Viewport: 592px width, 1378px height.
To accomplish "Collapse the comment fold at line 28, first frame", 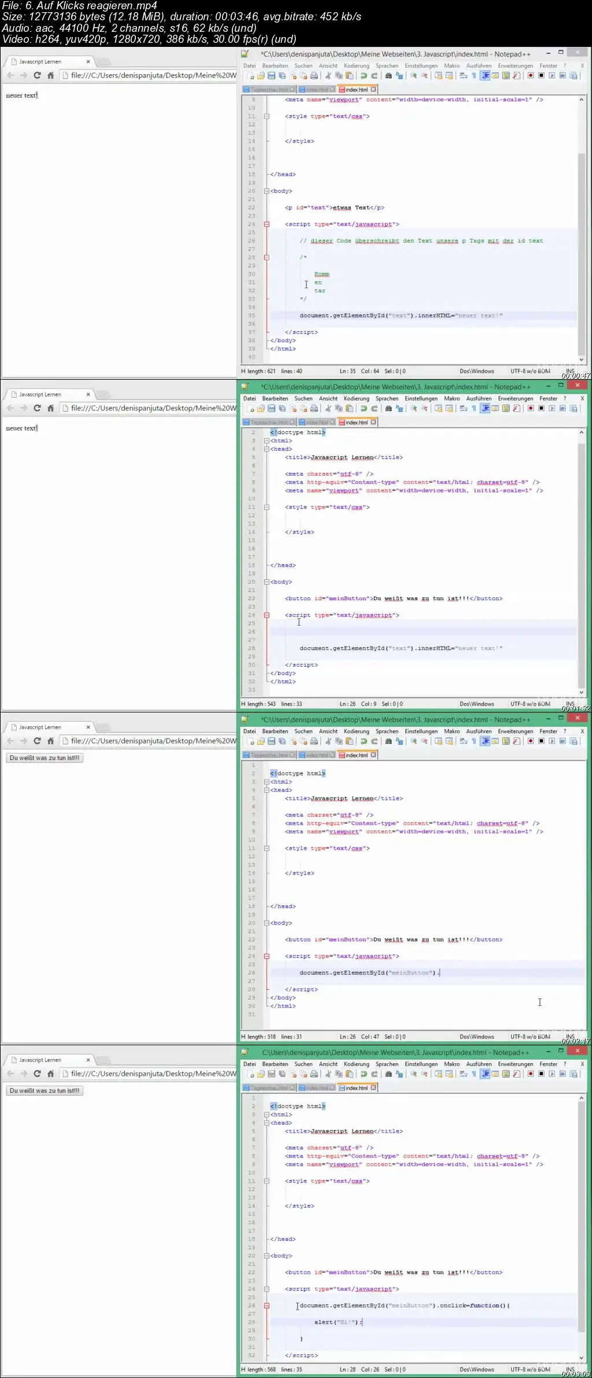I will pyautogui.click(x=267, y=258).
